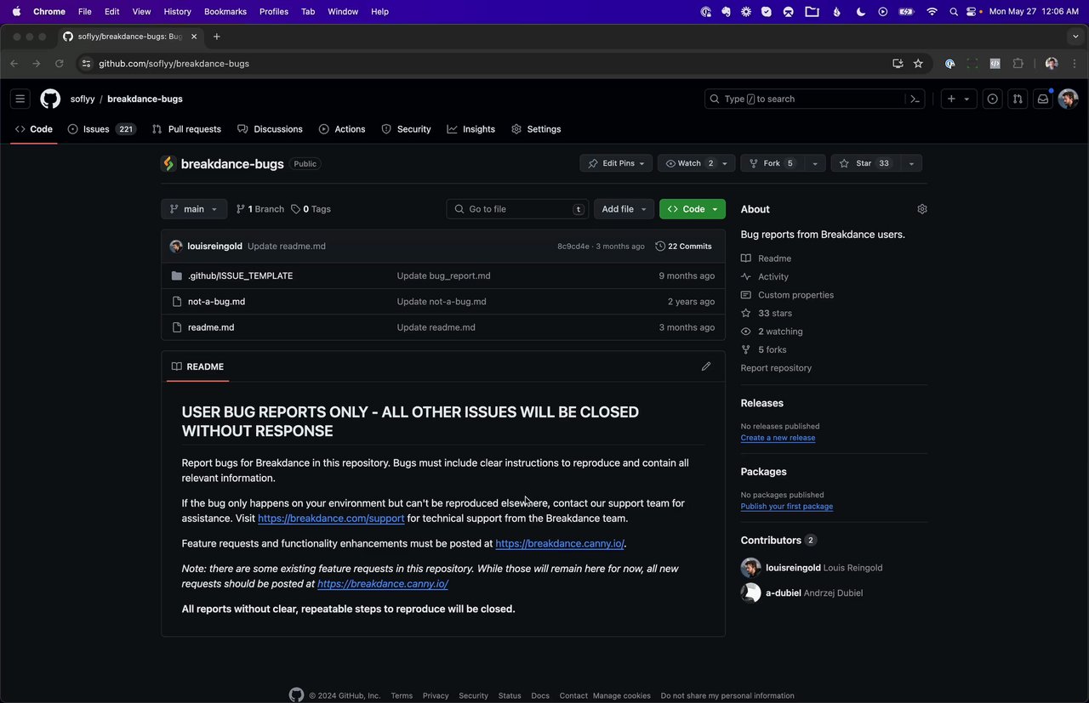Click the Report repository link
1089x703 pixels.
[776, 368]
